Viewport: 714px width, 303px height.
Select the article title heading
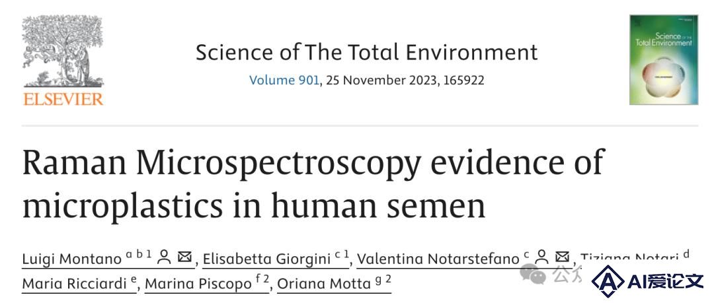(313, 184)
